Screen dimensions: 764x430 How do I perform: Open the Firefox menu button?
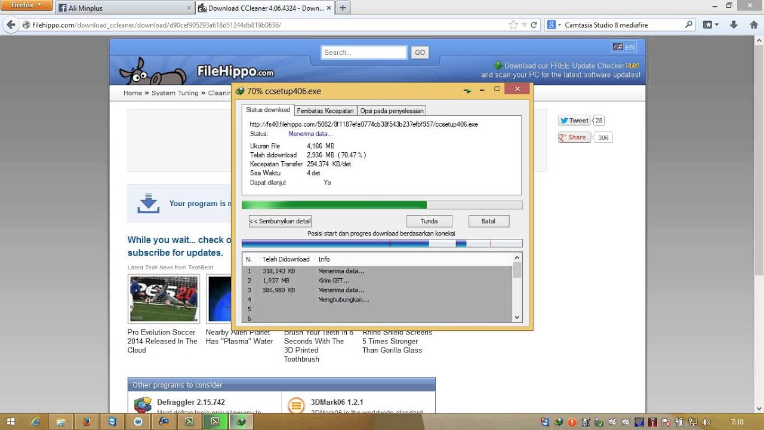(x=27, y=5)
